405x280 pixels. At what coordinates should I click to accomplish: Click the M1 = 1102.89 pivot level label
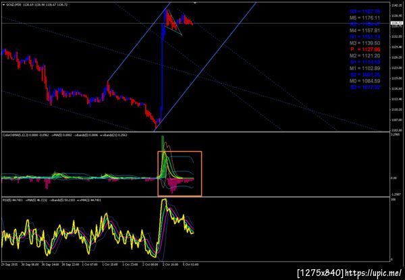click(364, 68)
